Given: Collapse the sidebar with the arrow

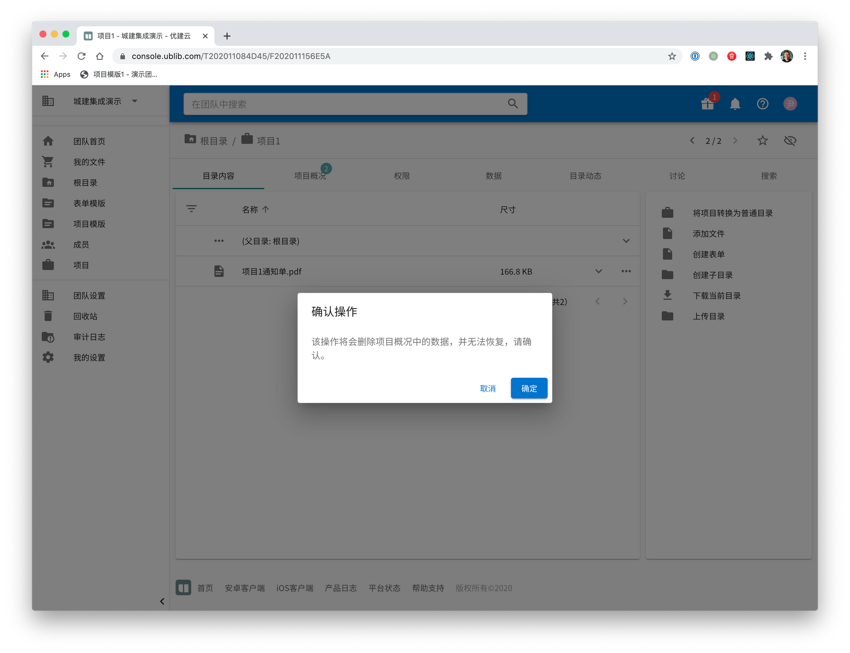Looking at the screenshot, I should [x=162, y=601].
